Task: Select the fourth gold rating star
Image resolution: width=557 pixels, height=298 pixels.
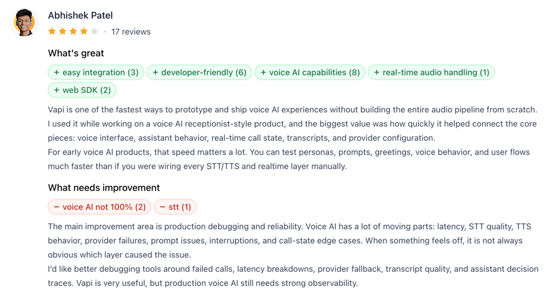Action: [x=84, y=31]
